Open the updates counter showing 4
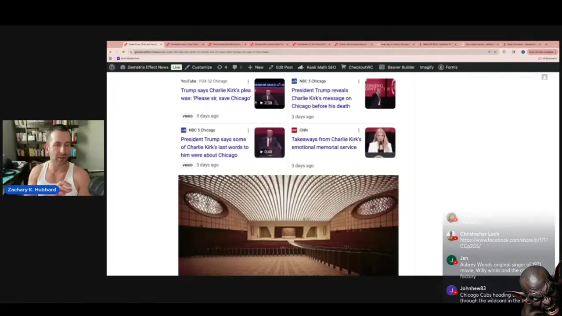Image resolution: width=562 pixels, height=316 pixels. [222, 67]
